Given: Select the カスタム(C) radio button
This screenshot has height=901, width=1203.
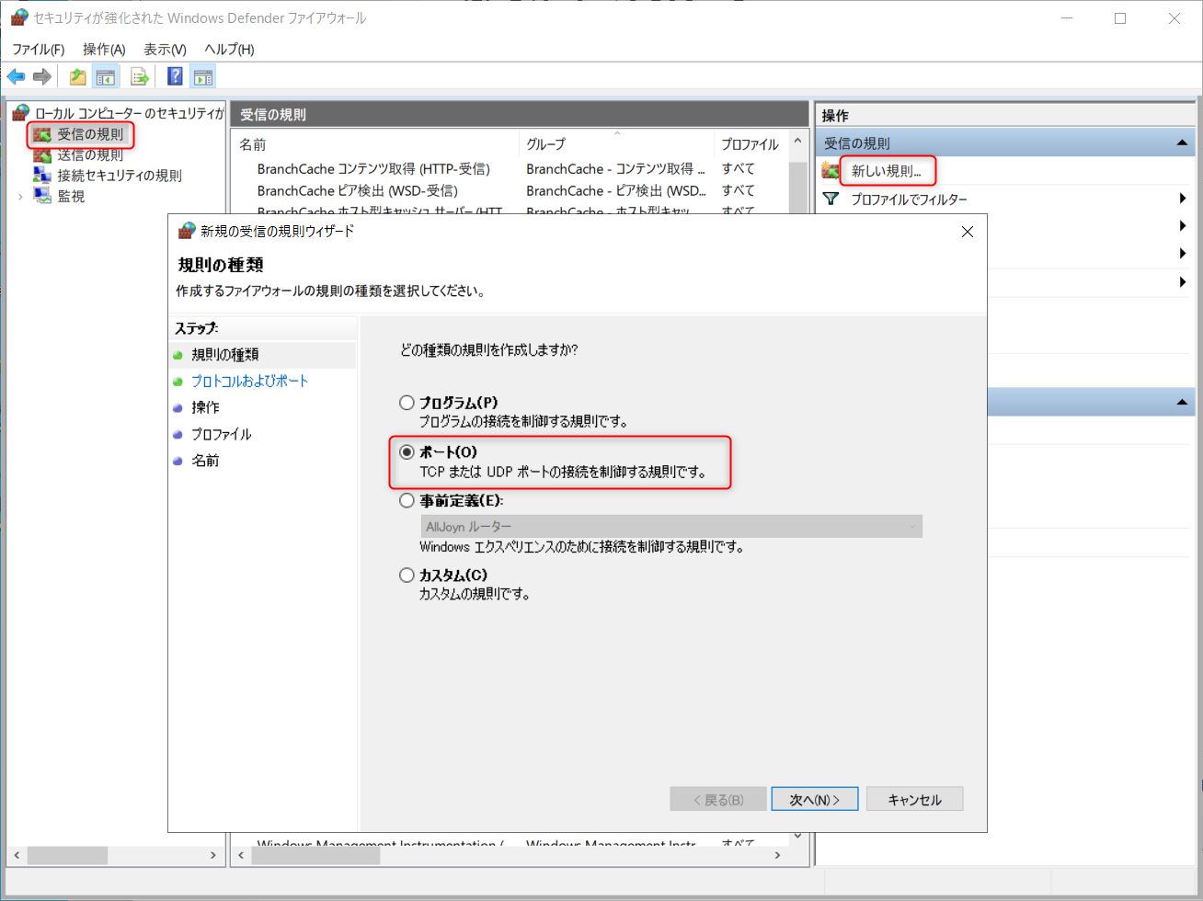Looking at the screenshot, I should coord(407,576).
